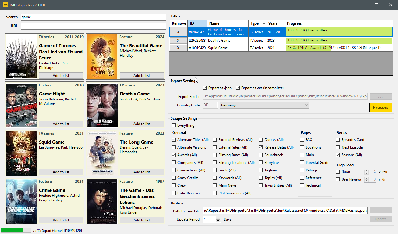This screenshot has width=398, height=234.
Task: Add Crime Game to list
Action: (61, 220)
